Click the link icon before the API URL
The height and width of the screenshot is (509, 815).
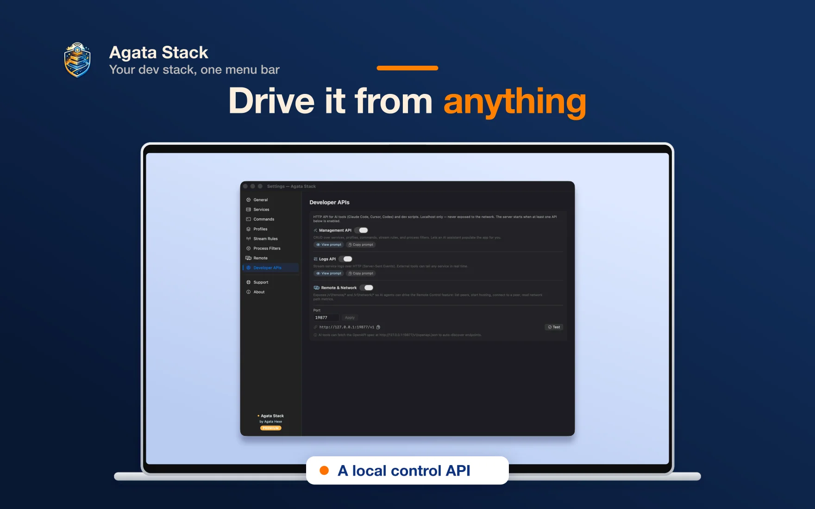tap(316, 327)
